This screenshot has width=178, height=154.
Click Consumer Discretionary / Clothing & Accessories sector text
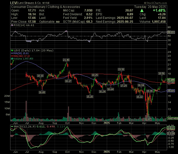tap(46, 7)
